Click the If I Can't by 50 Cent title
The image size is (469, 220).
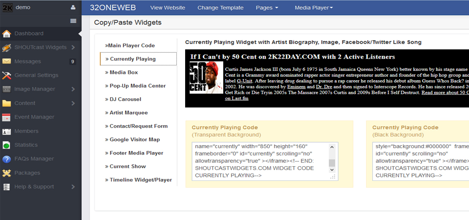293,57
